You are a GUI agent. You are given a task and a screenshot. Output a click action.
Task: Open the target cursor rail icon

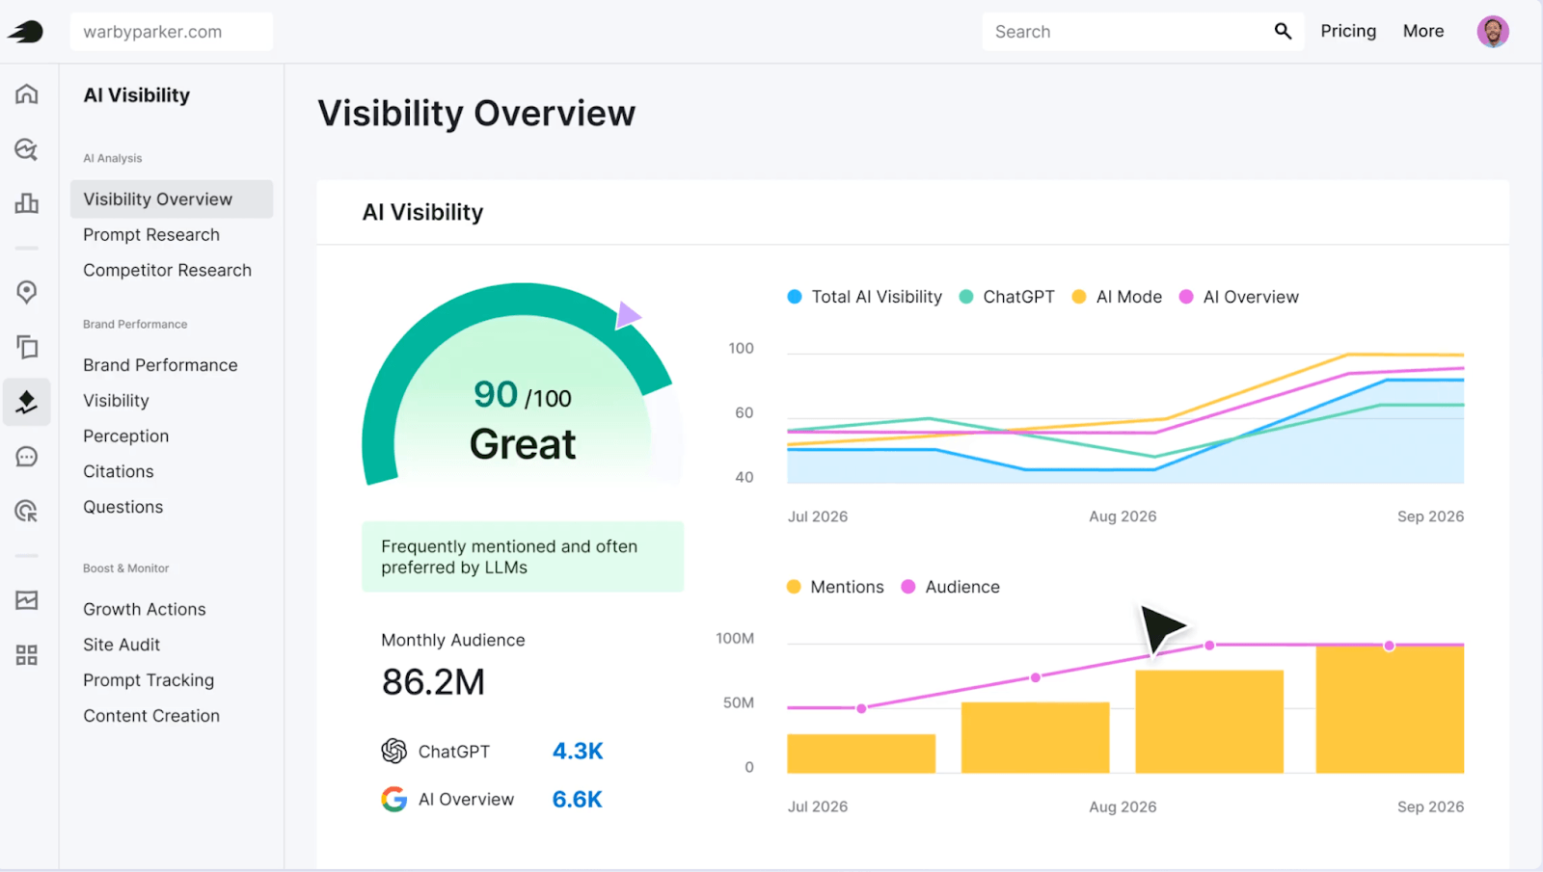[x=27, y=512]
